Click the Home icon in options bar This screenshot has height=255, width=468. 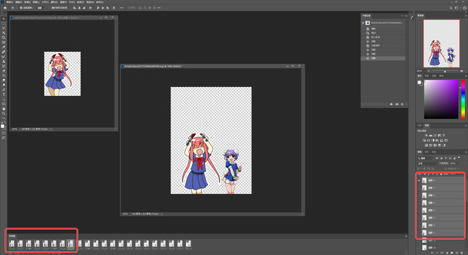(5, 8)
